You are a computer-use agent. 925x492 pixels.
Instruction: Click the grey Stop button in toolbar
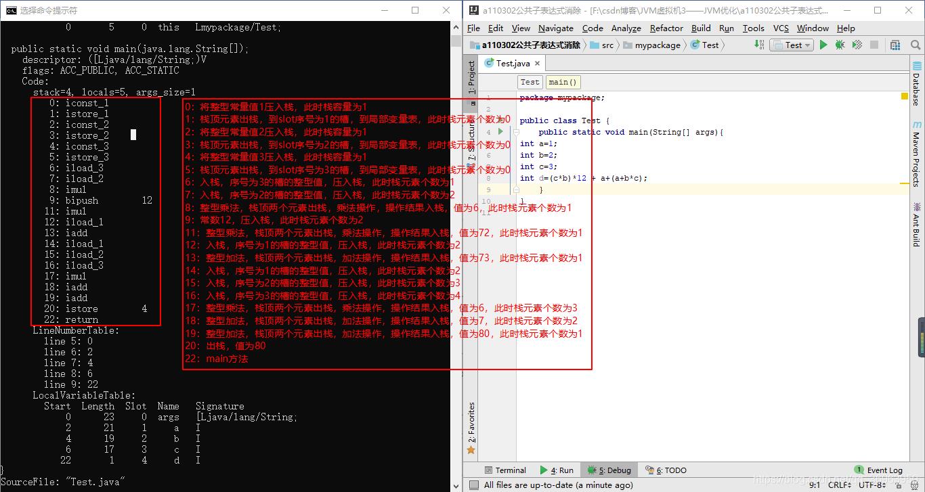coord(874,45)
